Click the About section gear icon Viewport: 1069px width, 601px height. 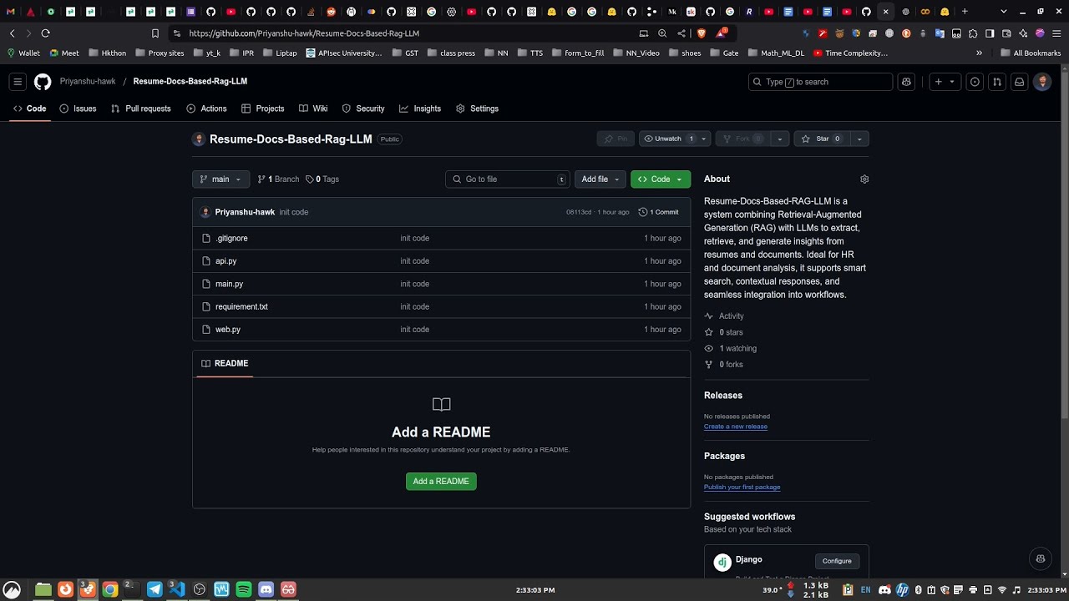[864, 179]
